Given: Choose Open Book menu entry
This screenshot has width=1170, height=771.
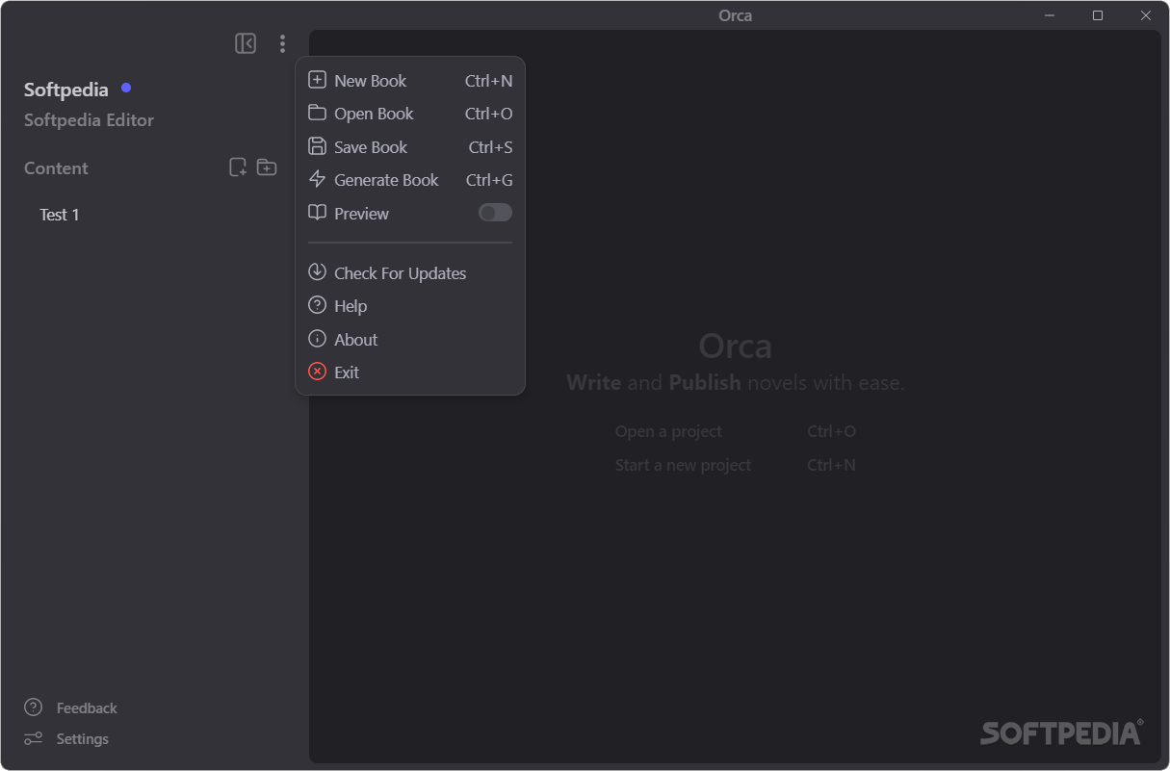Looking at the screenshot, I should (410, 114).
